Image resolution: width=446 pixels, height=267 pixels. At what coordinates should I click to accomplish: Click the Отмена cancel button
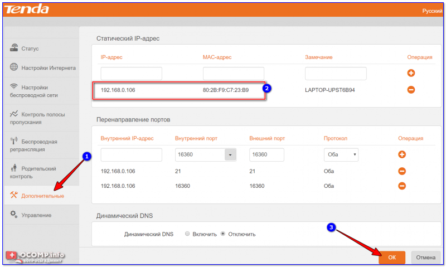[x=426, y=258]
